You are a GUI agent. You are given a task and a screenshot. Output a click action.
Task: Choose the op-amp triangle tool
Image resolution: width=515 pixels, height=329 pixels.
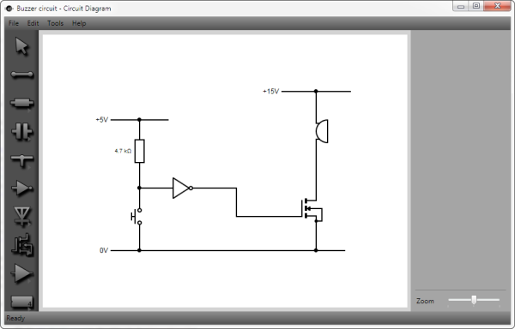pyautogui.click(x=22, y=273)
